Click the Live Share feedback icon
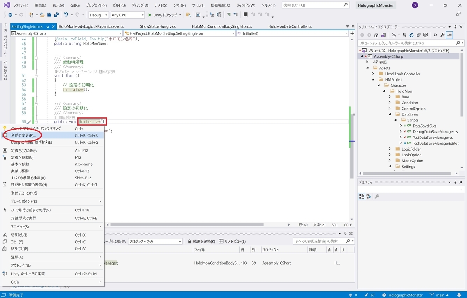This screenshot has height=298, width=467. click(x=458, y=14)
